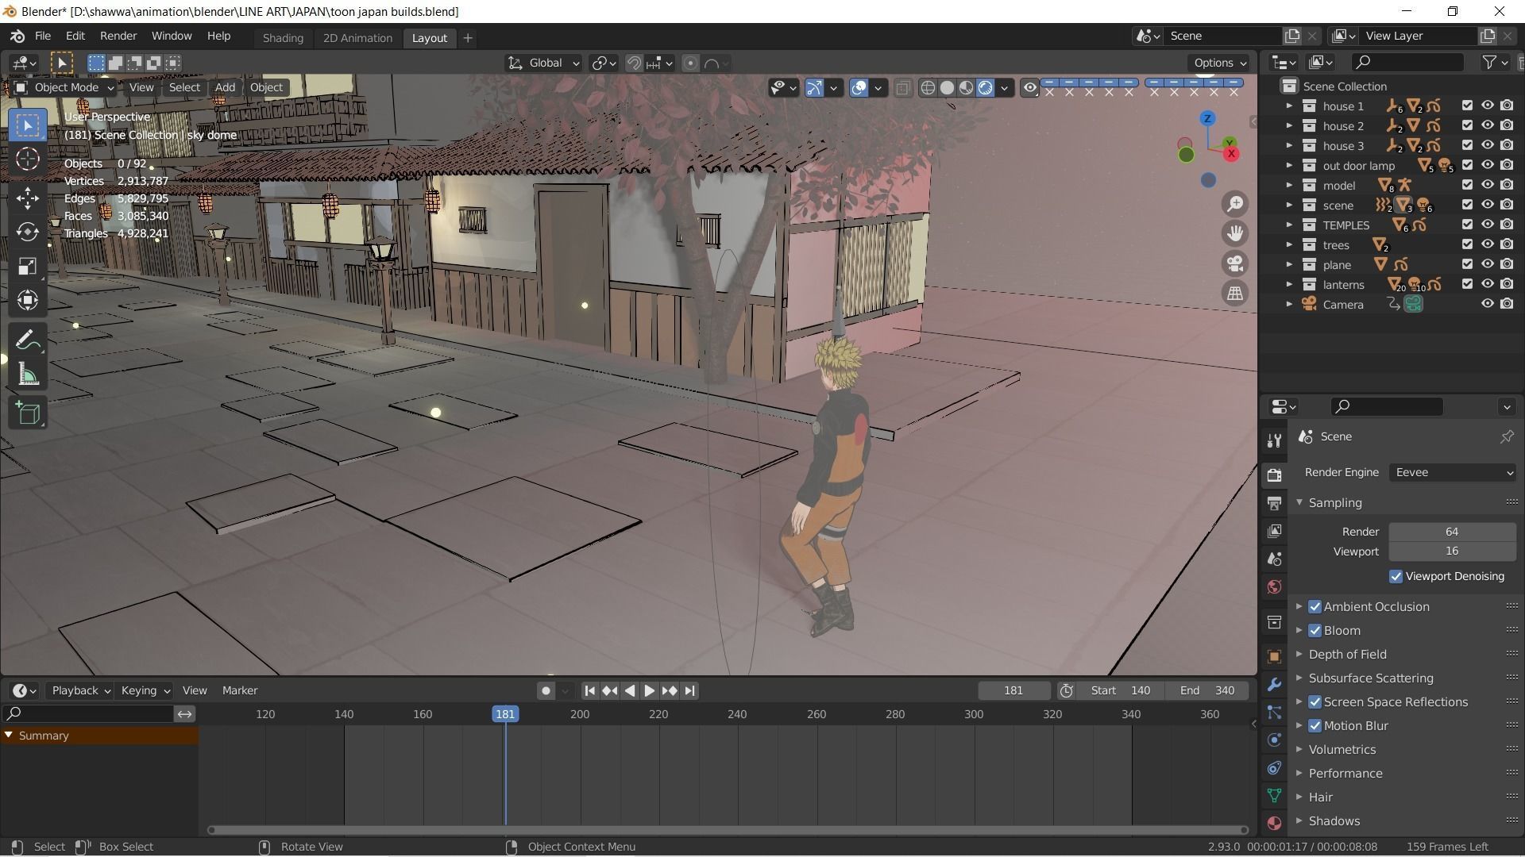The height and width of the screenshot is (857, 1525).
Task: Open the Material properties tab
Action: pyautogui.click(x=1274, y=823)
